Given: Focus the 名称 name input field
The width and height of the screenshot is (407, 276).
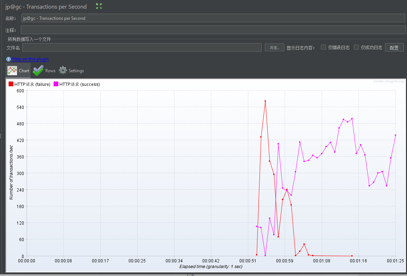Looking at the screenshot, I should click(x=213, y=18).
